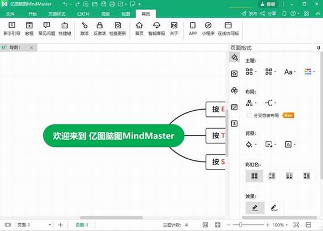Click the 分享 share button
The image size is (323, 231).
click(268, 14)
